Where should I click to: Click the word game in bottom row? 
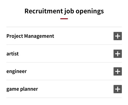tap(13, 89)
